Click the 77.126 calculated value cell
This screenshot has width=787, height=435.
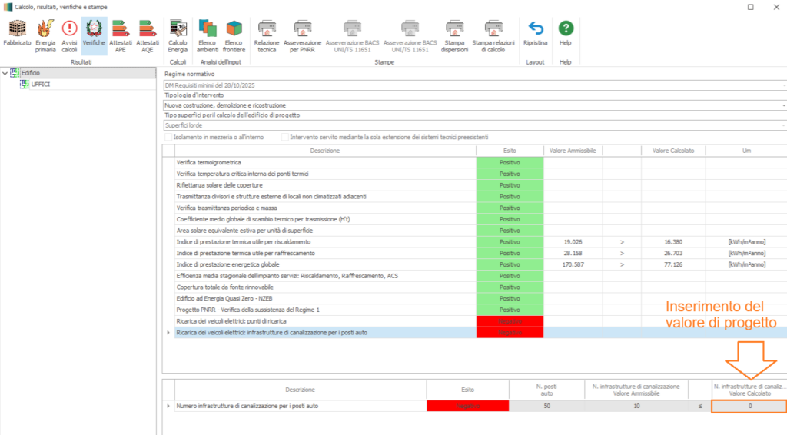[x=673, y=264]
